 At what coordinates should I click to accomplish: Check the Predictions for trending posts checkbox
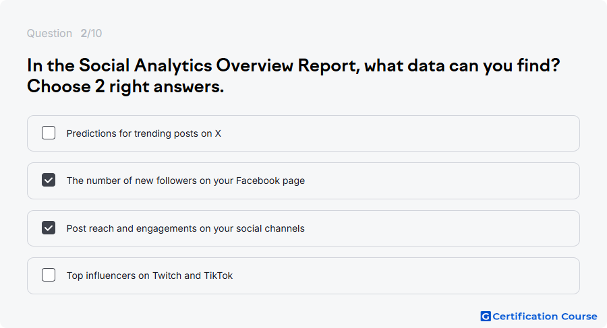click(x=49, y=133)
